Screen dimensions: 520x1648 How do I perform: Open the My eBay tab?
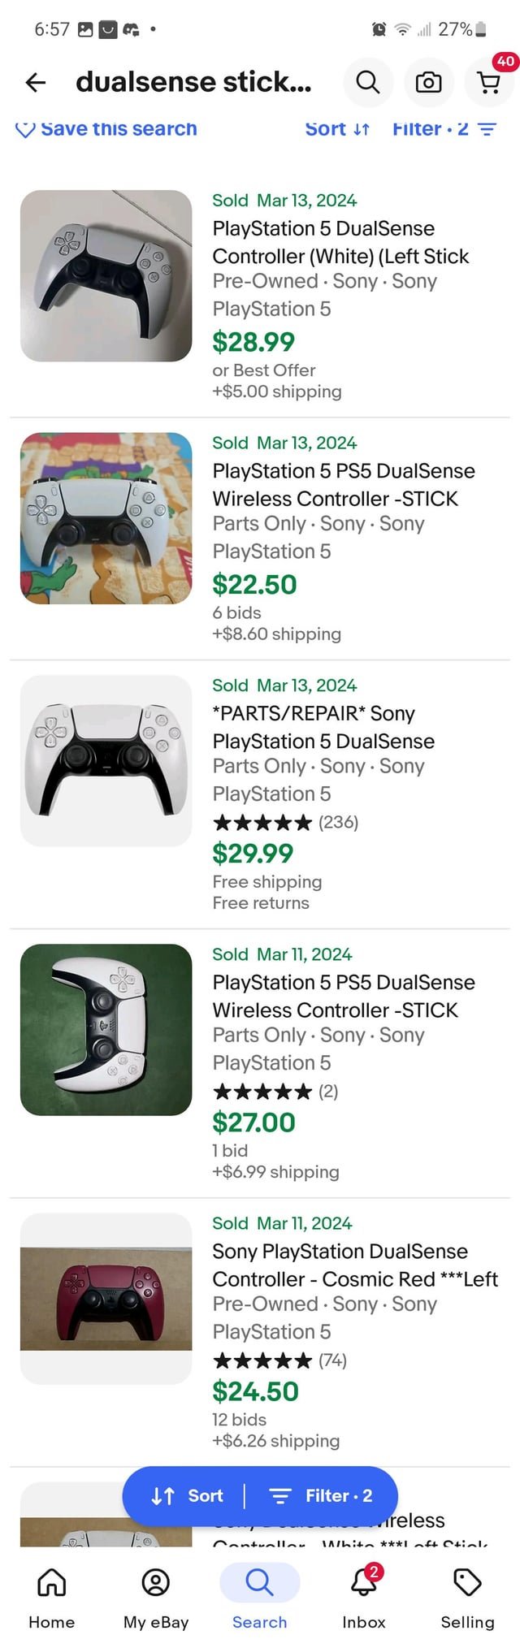tap(156, 1598)
